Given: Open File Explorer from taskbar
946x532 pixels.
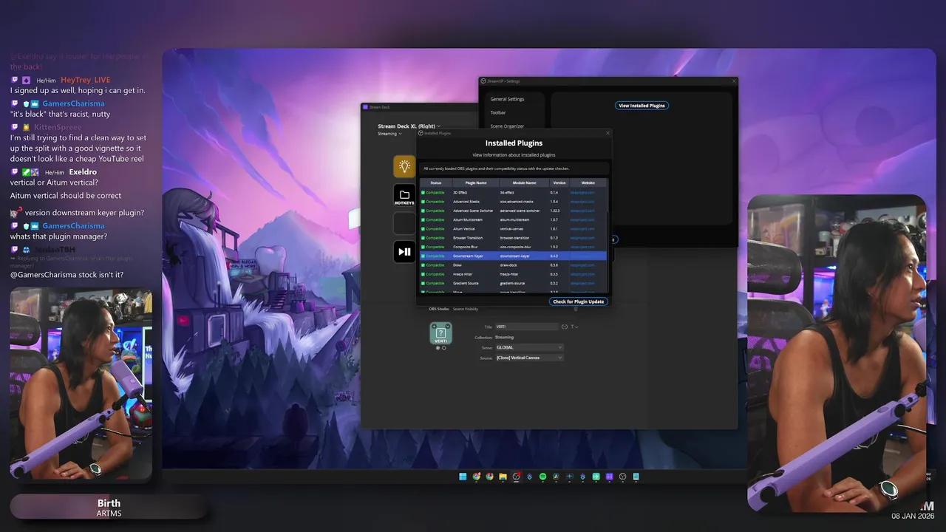Looking at the screenshot, I should click(x=503, y=477).
